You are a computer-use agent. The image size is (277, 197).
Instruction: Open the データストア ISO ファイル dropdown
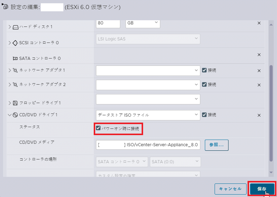click(x=148, y=115)
